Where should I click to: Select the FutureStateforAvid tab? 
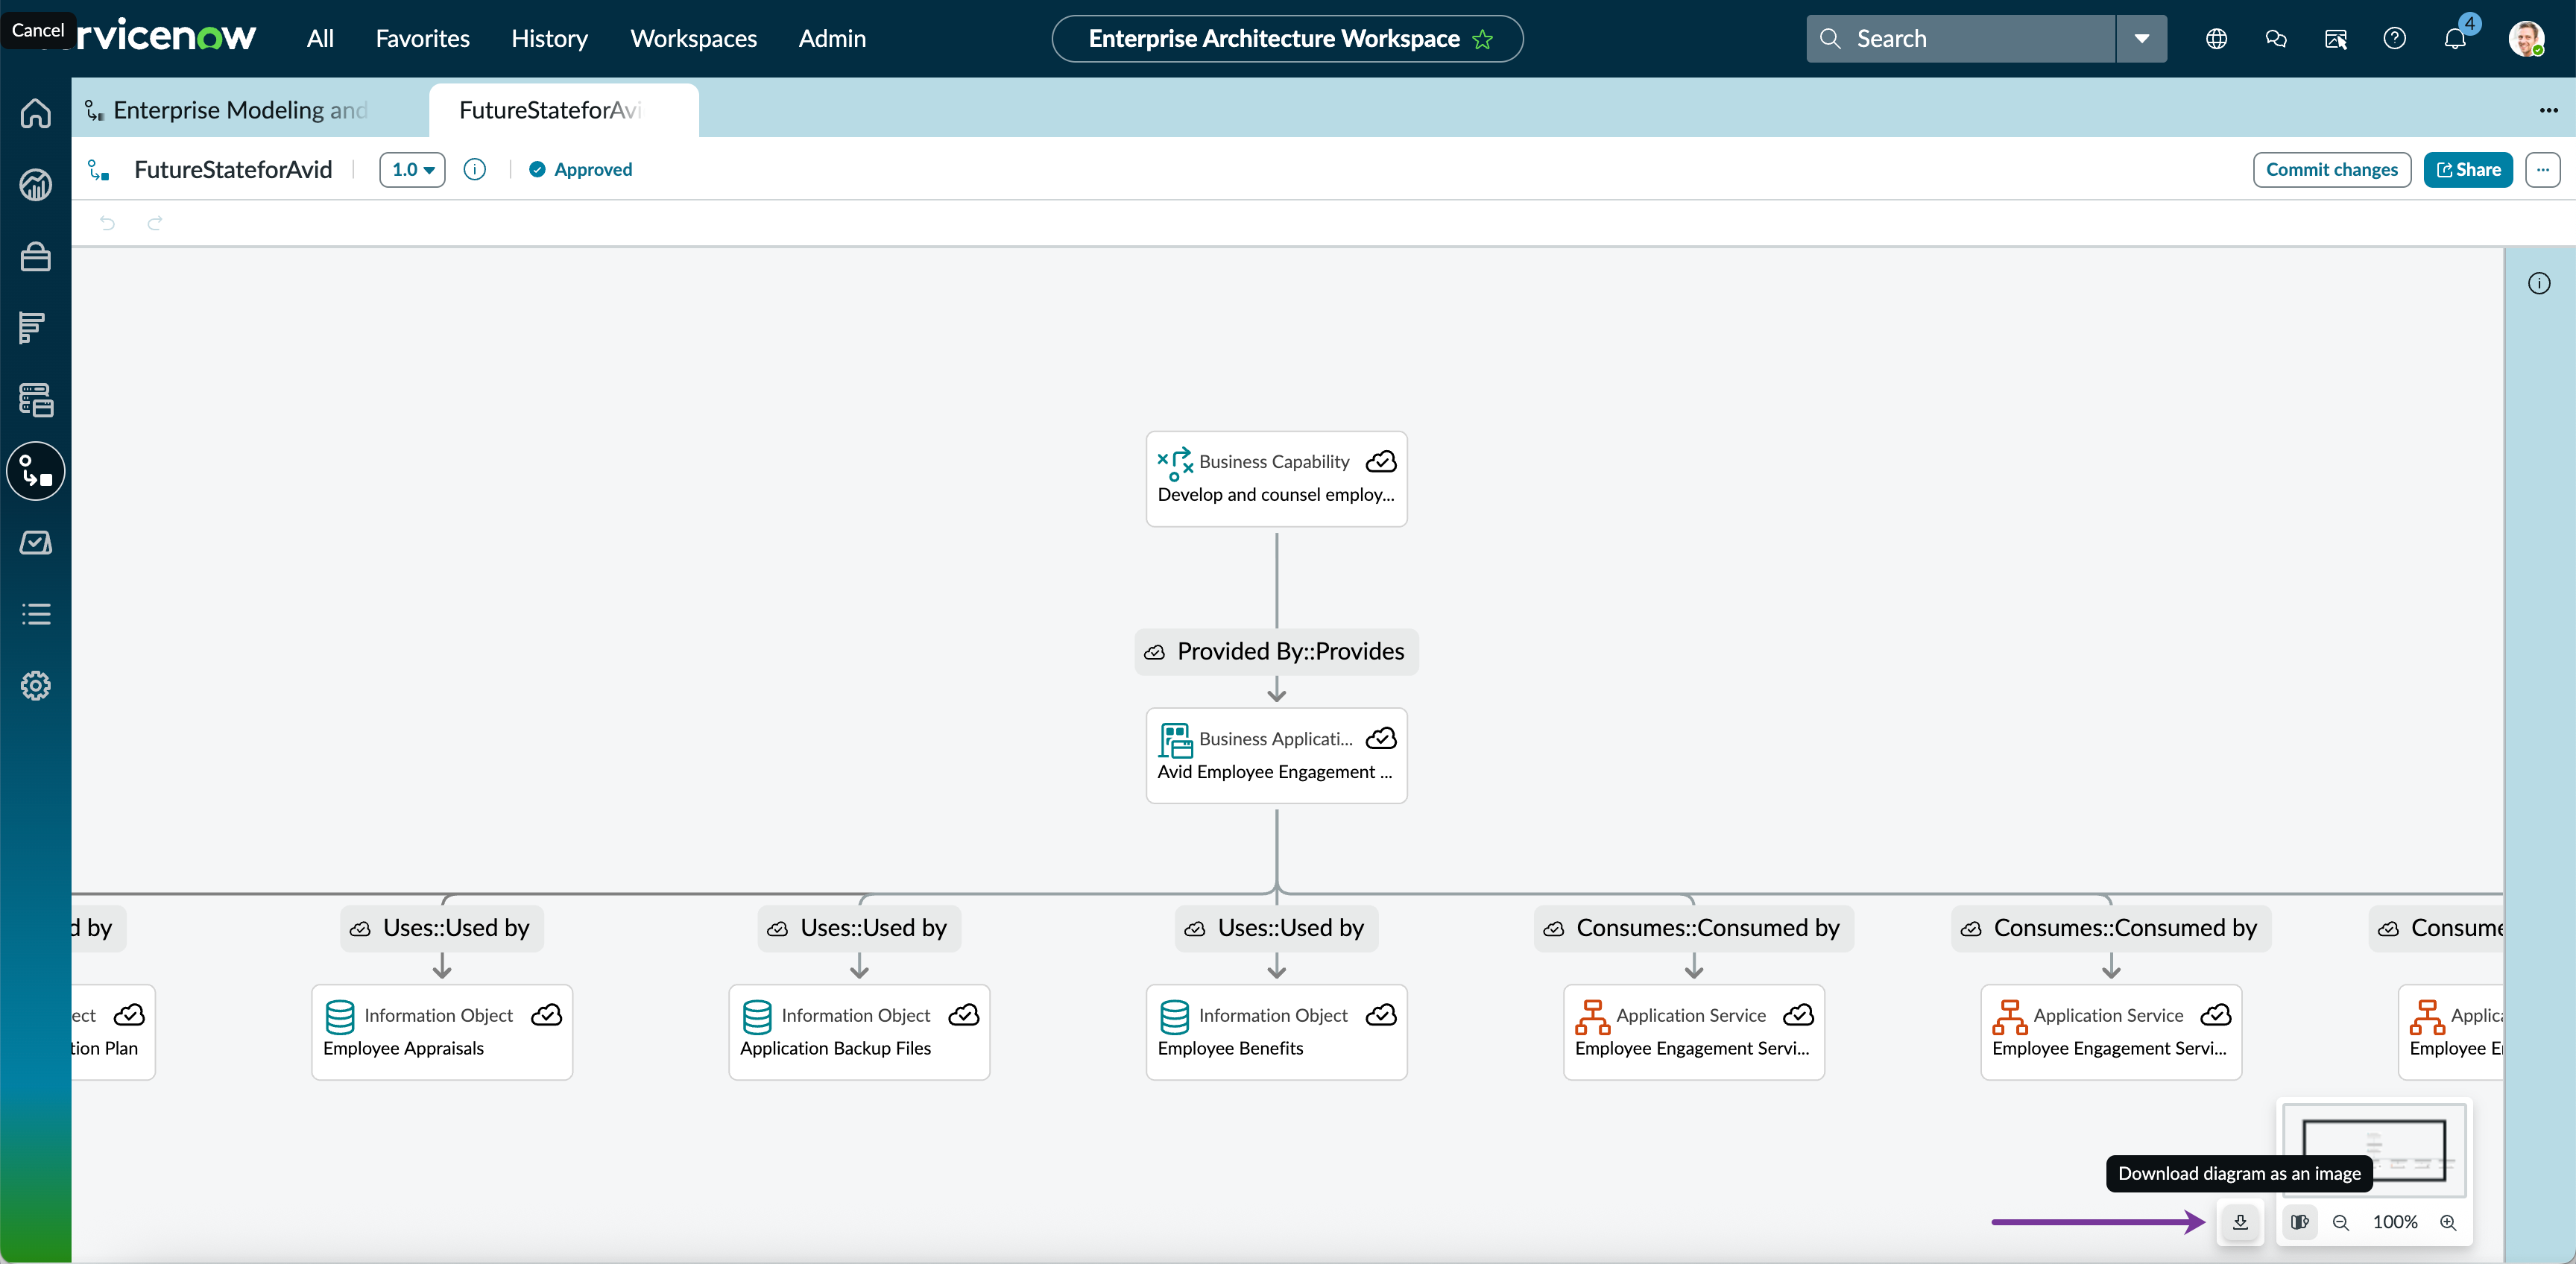[563, 110]
